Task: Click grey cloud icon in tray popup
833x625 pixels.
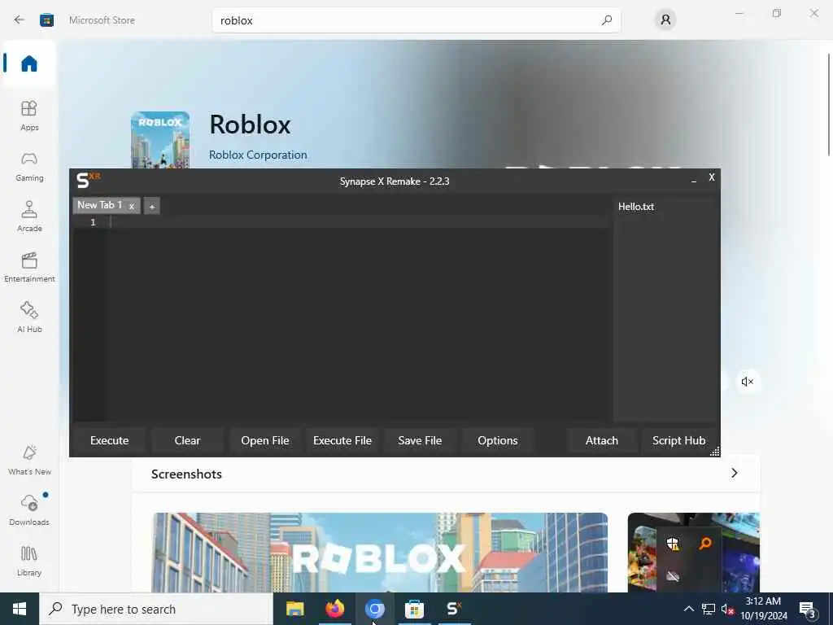Action: coord(673,576)
